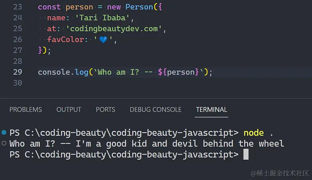Screen dimensions: 312x180
Task: Click line number 23 in the gutter
Action: [18, 7]
